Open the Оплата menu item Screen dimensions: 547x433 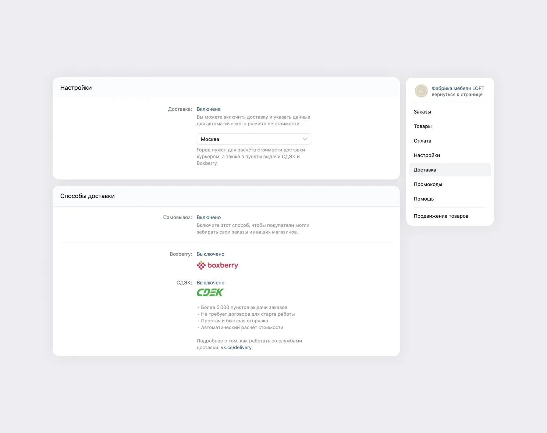(422, 141)
